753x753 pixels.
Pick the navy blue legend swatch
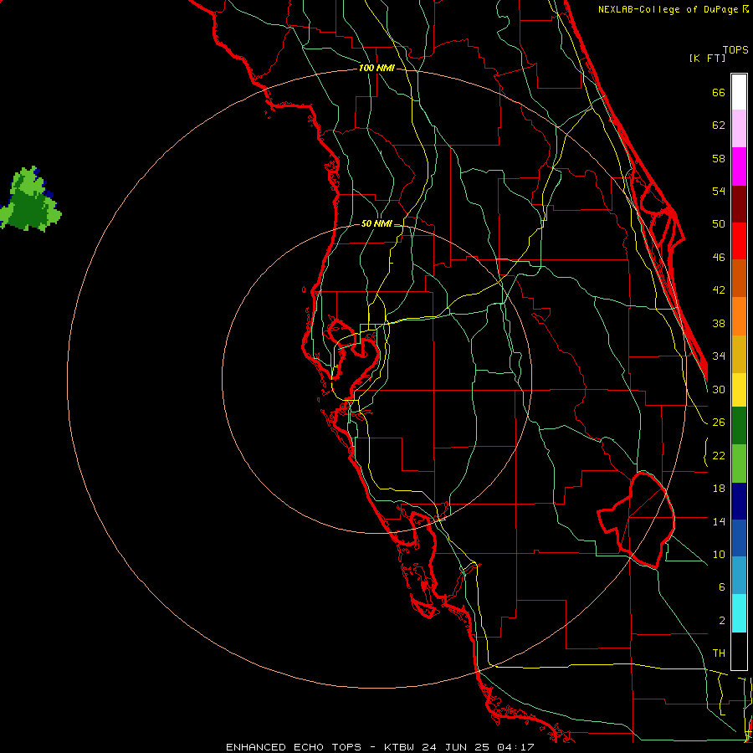[739, 501]
